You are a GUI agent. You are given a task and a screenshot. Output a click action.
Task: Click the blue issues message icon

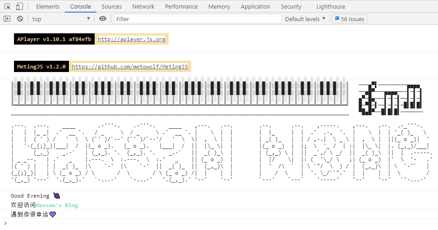pyautogui.click(x=337, y=19)
